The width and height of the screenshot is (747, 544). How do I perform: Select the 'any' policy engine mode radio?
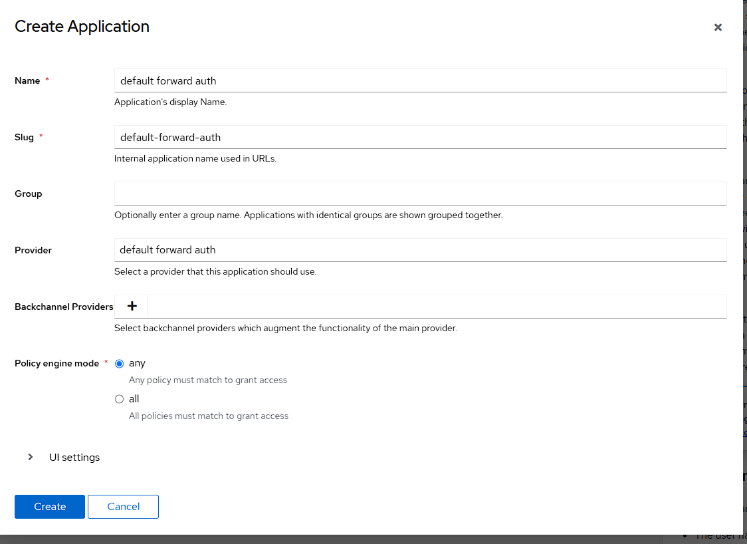(120, 364)
